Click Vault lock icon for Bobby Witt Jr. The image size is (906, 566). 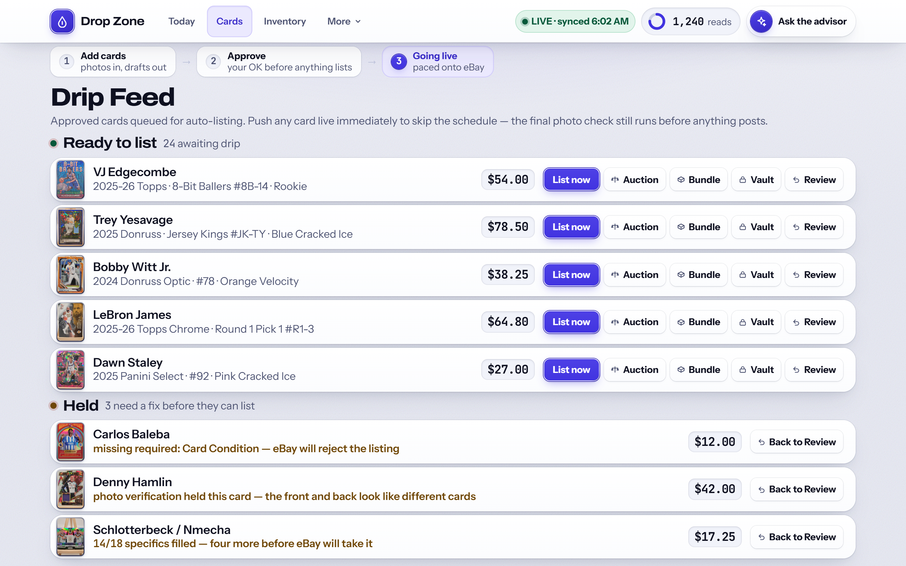(x=743, y=275)
